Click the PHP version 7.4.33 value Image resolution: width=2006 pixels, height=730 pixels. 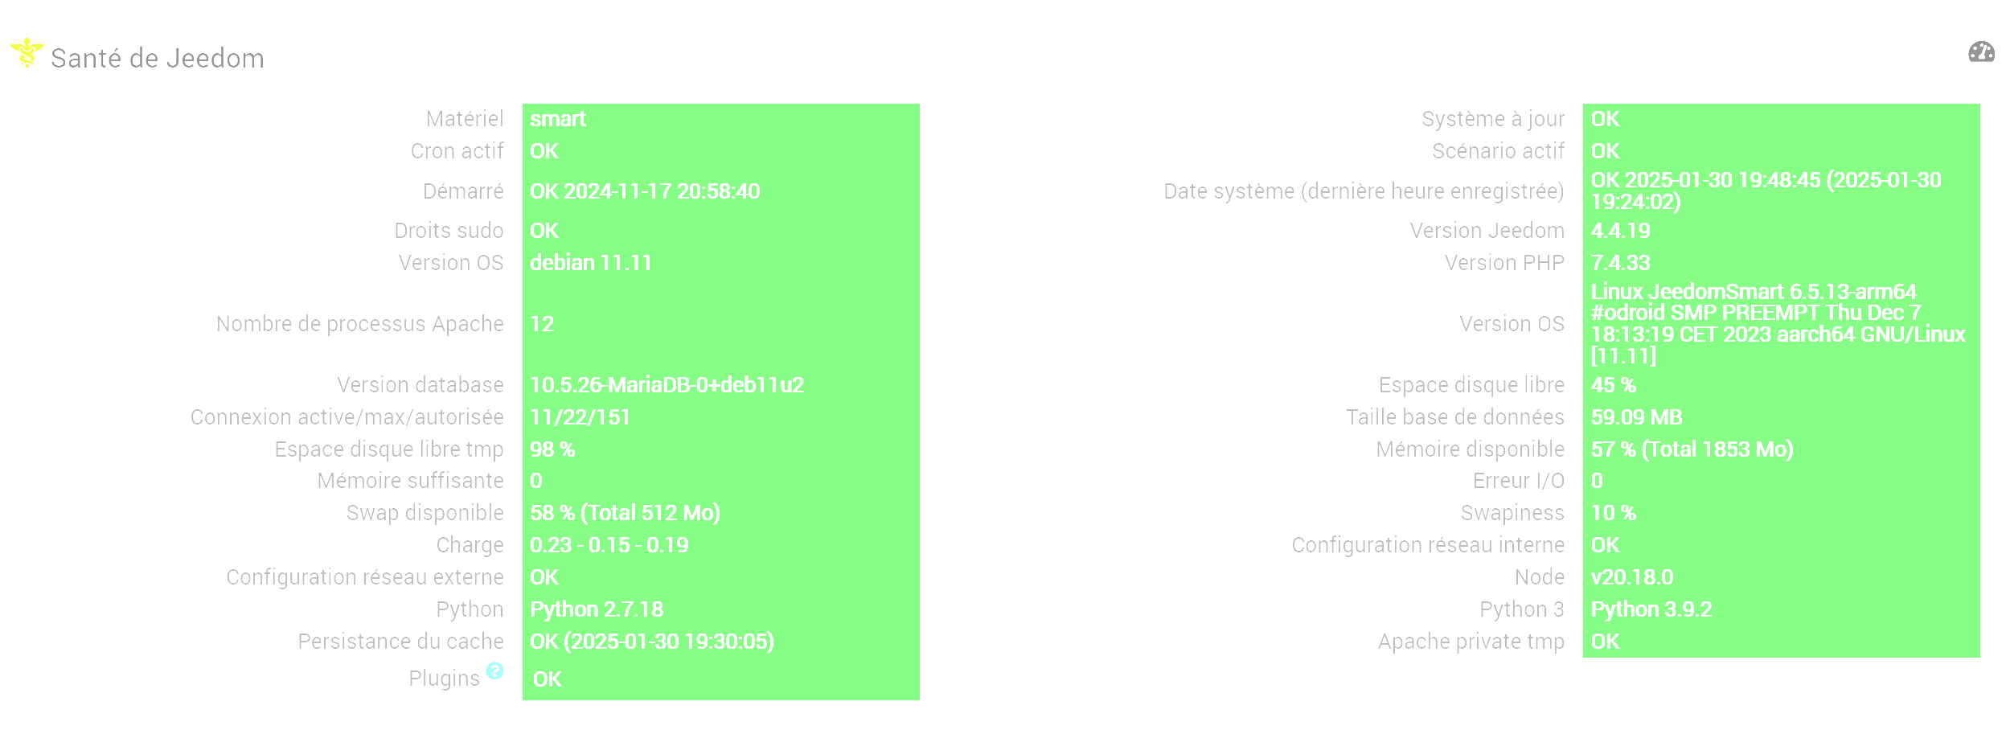(1620, 263)
